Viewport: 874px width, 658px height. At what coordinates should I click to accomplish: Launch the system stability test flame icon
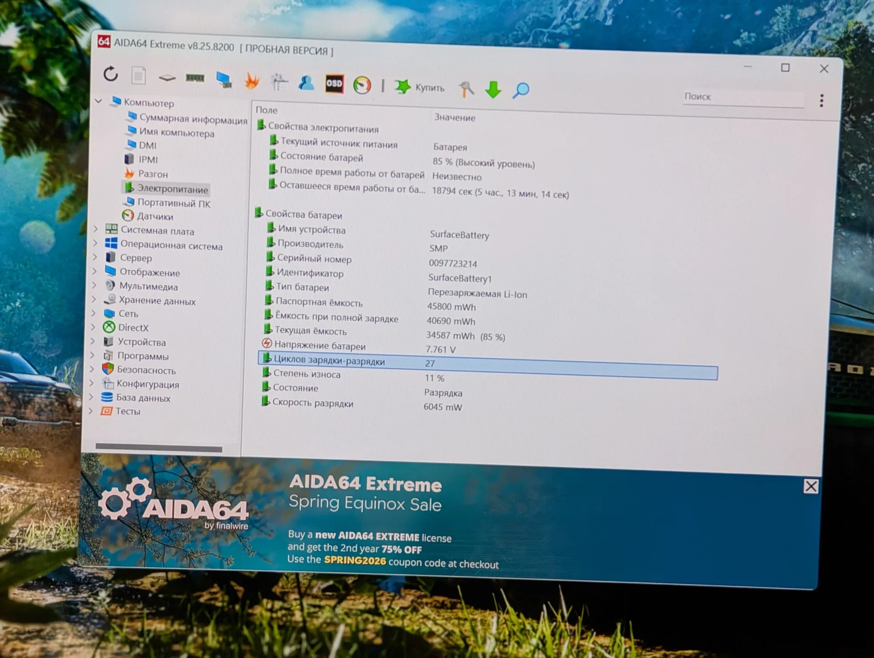(x=252, y=80)
